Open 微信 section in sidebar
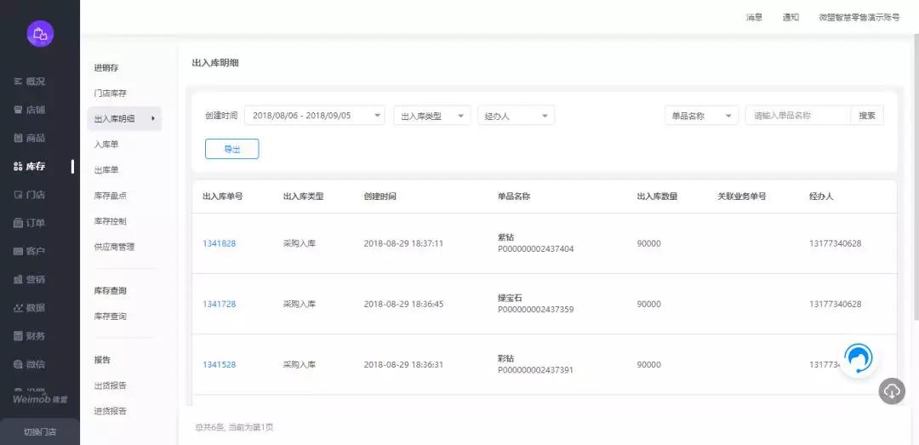919x445 pixels. [29, 364]
